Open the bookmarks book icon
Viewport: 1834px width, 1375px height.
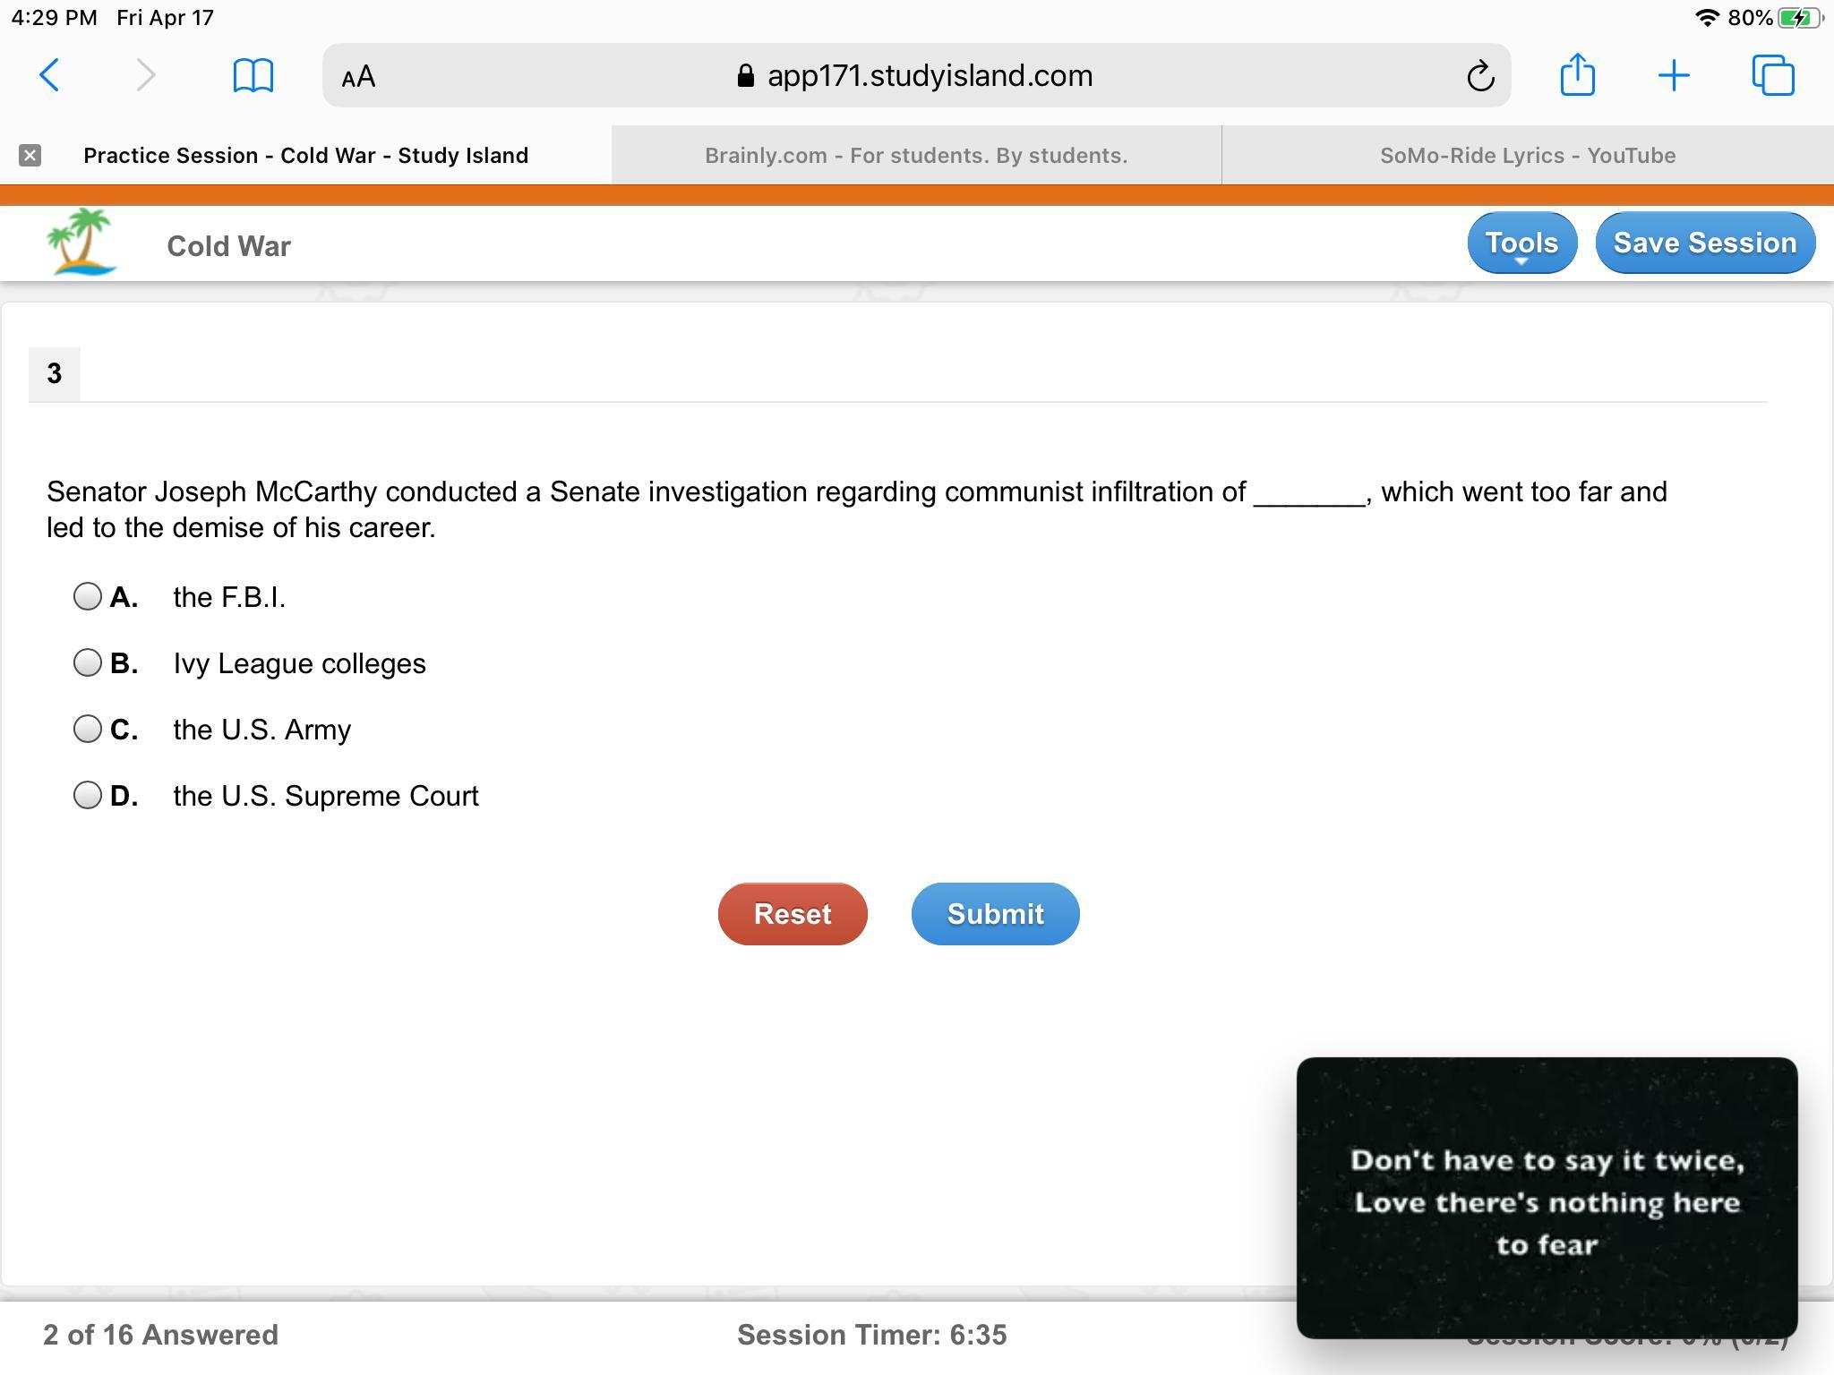tap(253, 75)
